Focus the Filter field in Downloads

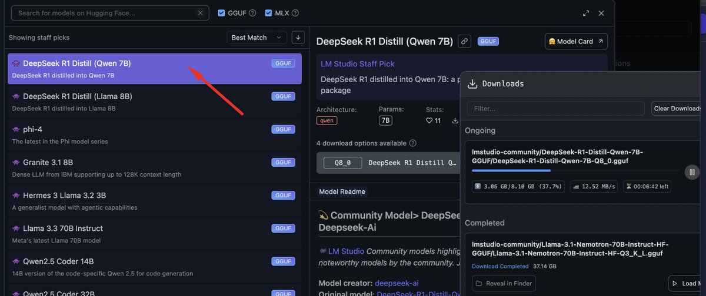coord(555,108)
